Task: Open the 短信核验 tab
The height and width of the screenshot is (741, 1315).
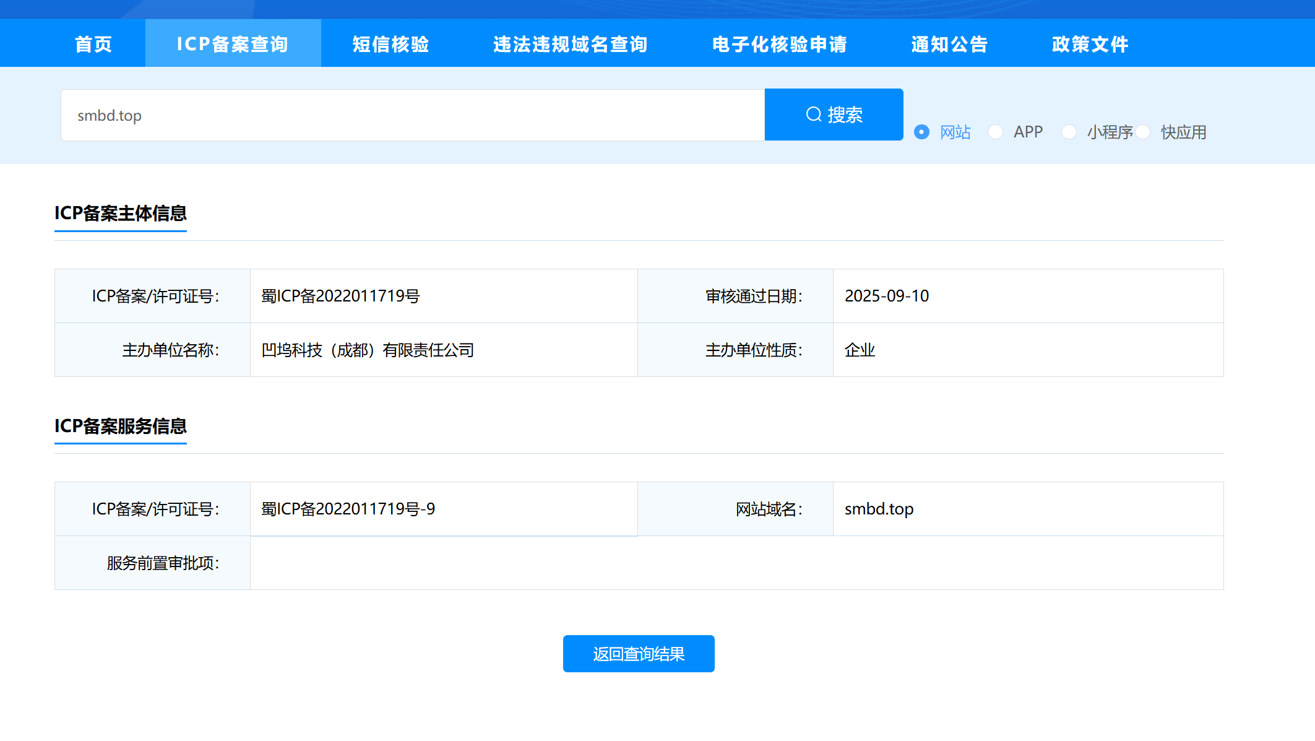Action: click(390, 44)
